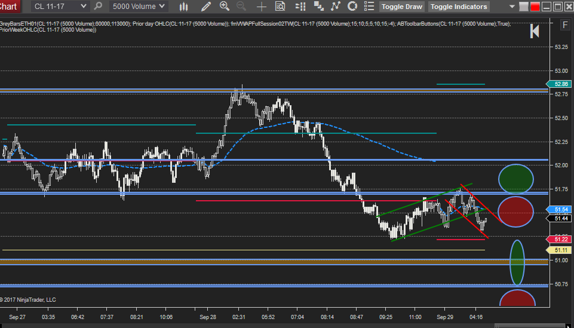The image size is (574, 328).
Task: Open the strategies circular icon
Action: (x=352, y=6)
